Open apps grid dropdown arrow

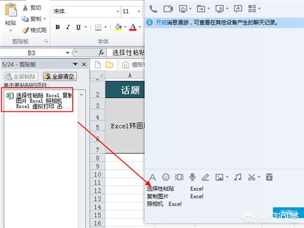pos(259,9)
